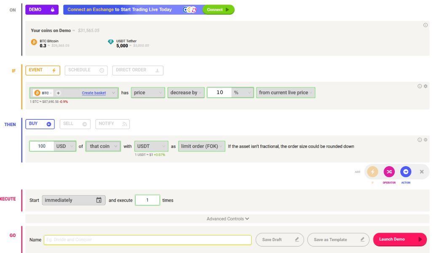
Task: Expand Advanced Controls section
Action: click(x=228, y=219)
